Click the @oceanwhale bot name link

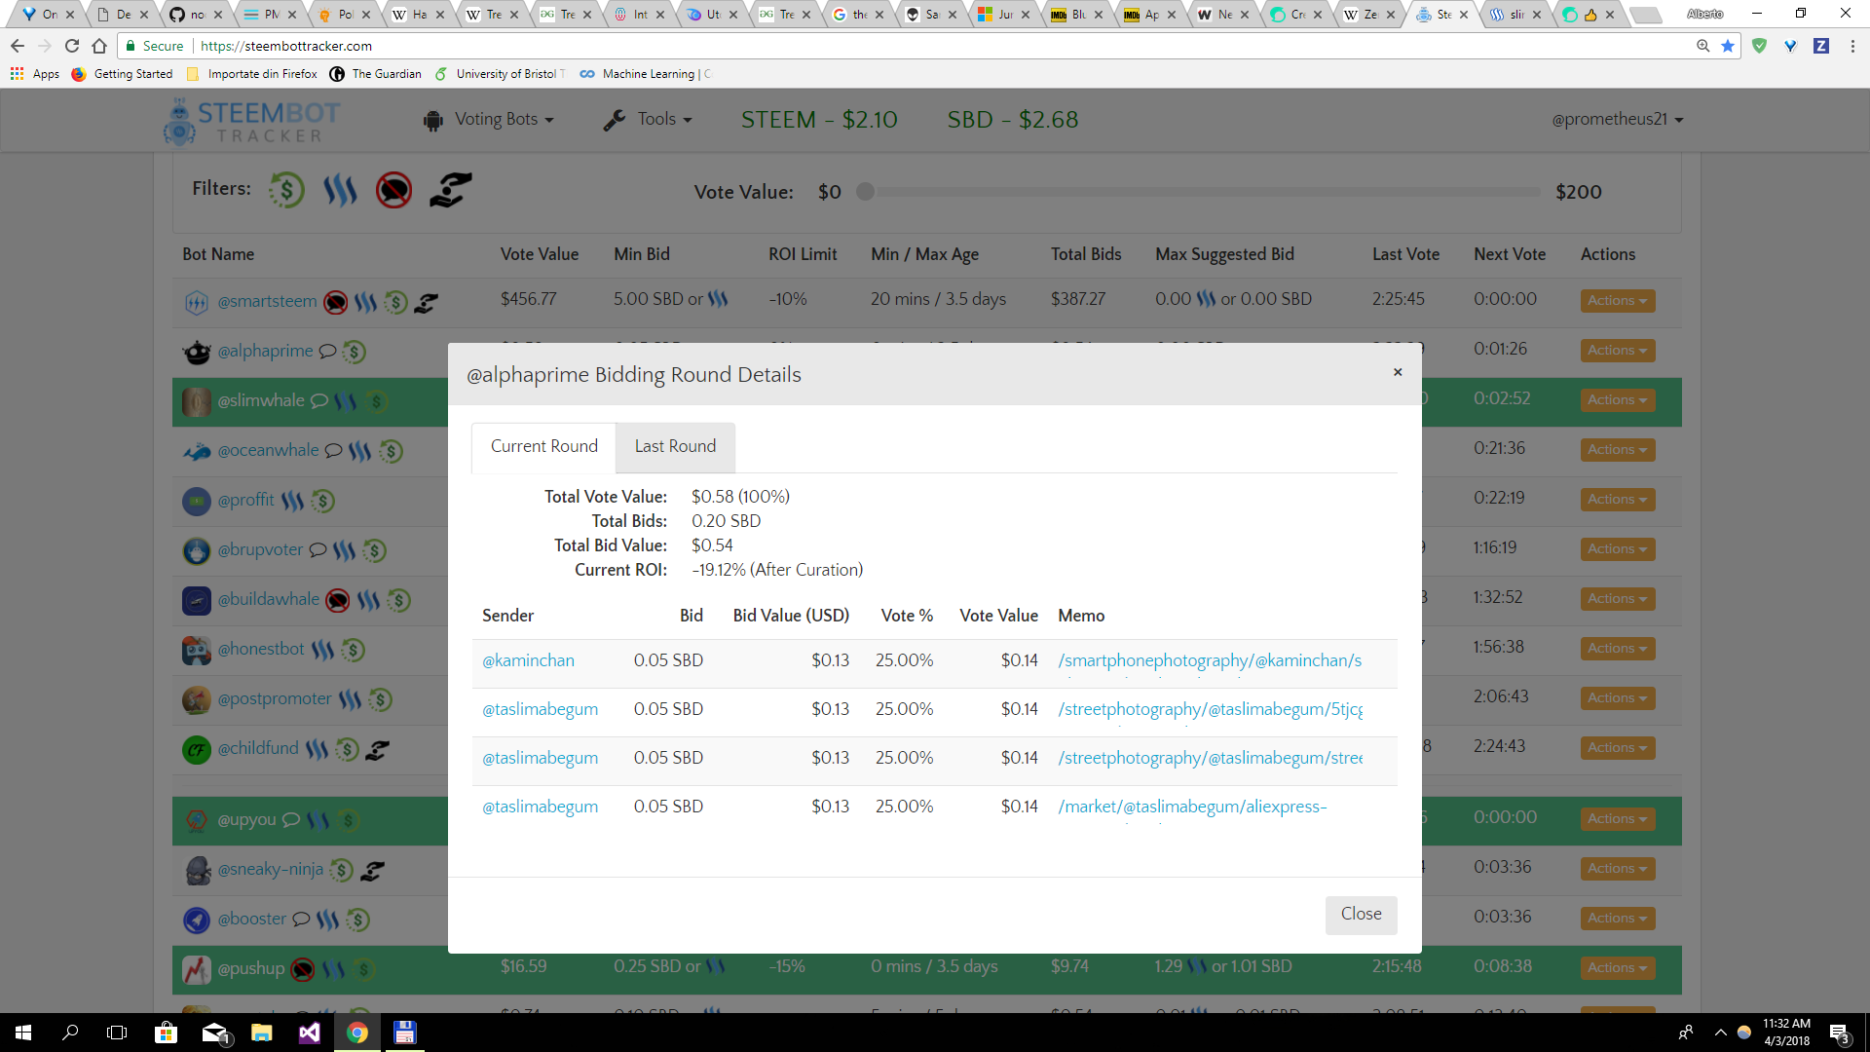coord(268,451)
